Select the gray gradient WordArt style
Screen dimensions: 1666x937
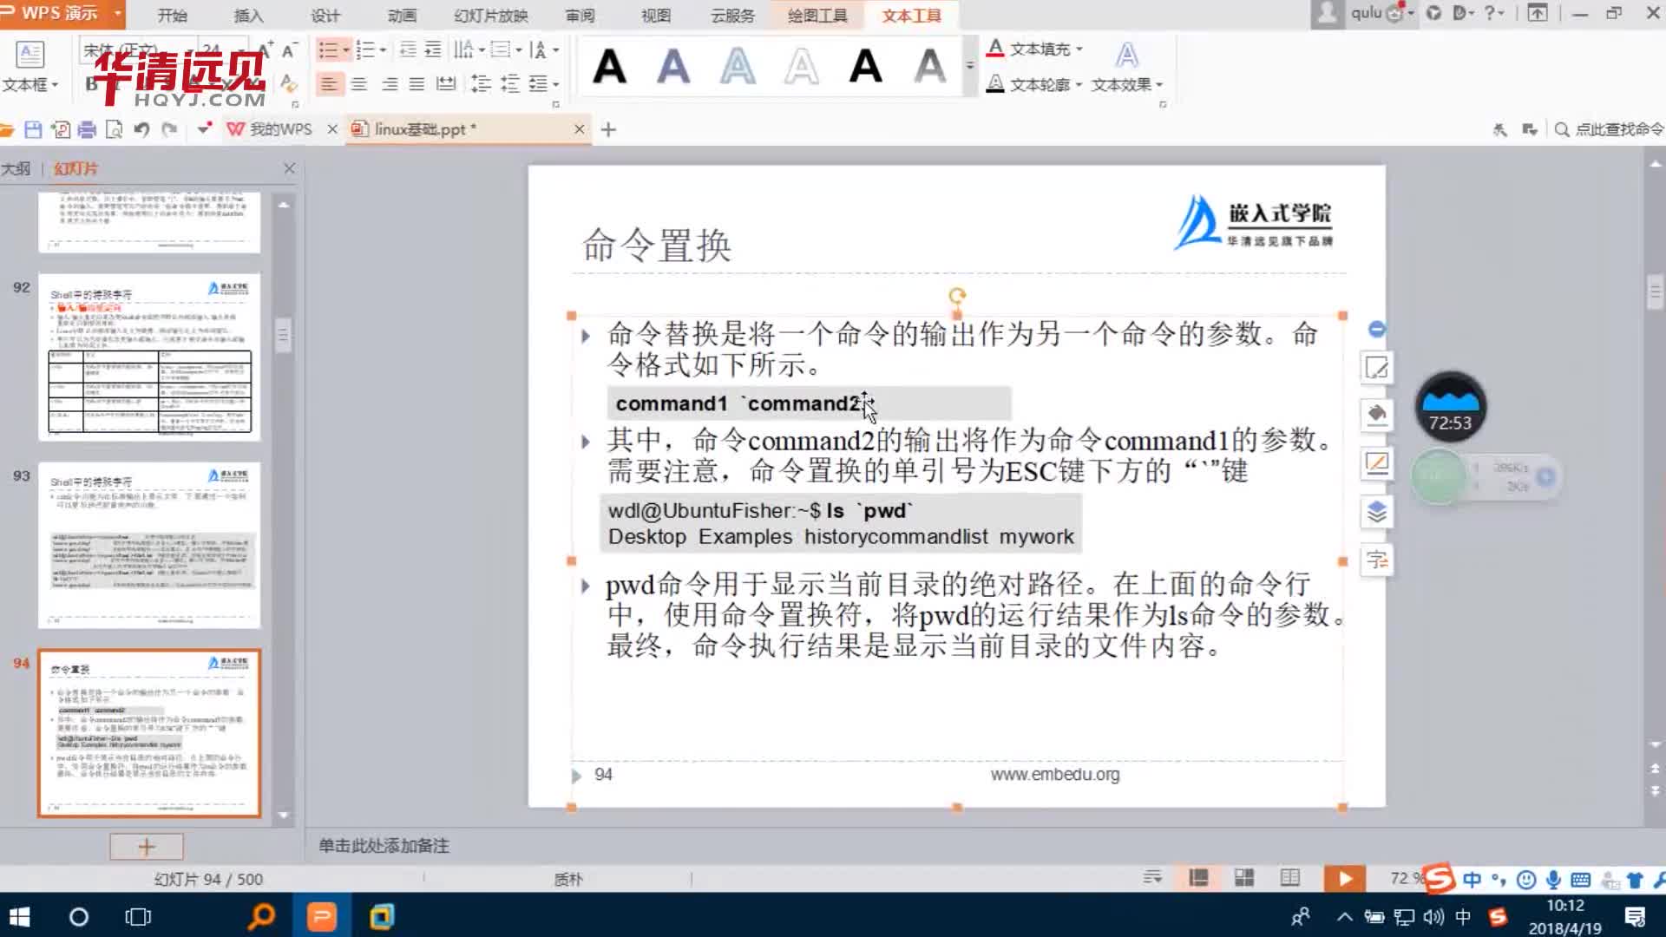point(930,66)
